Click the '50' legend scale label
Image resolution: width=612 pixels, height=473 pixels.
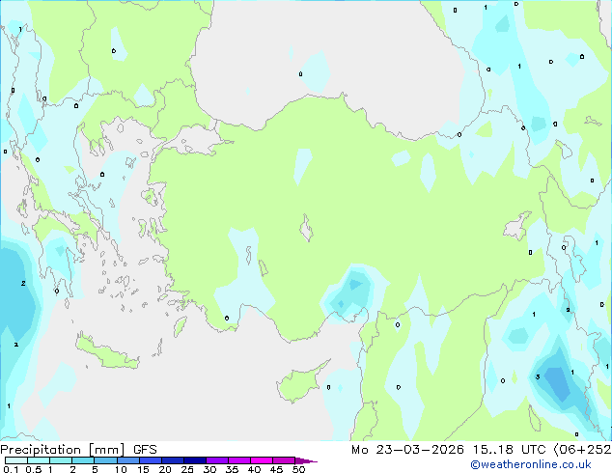[x=298, y=469]
